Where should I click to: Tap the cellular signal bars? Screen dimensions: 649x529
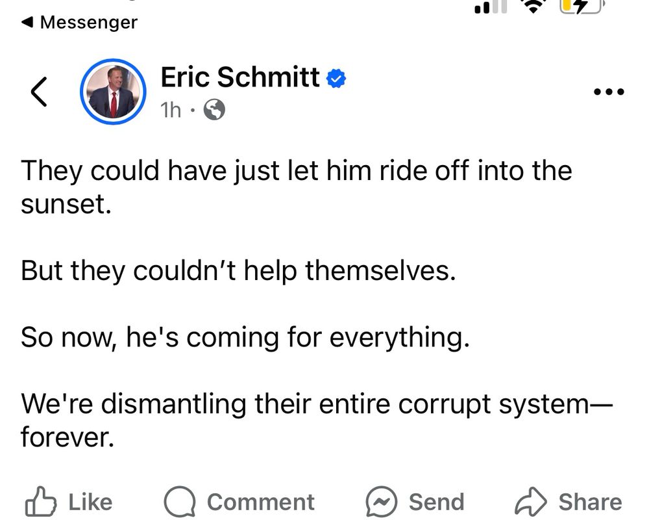point(491,7)
